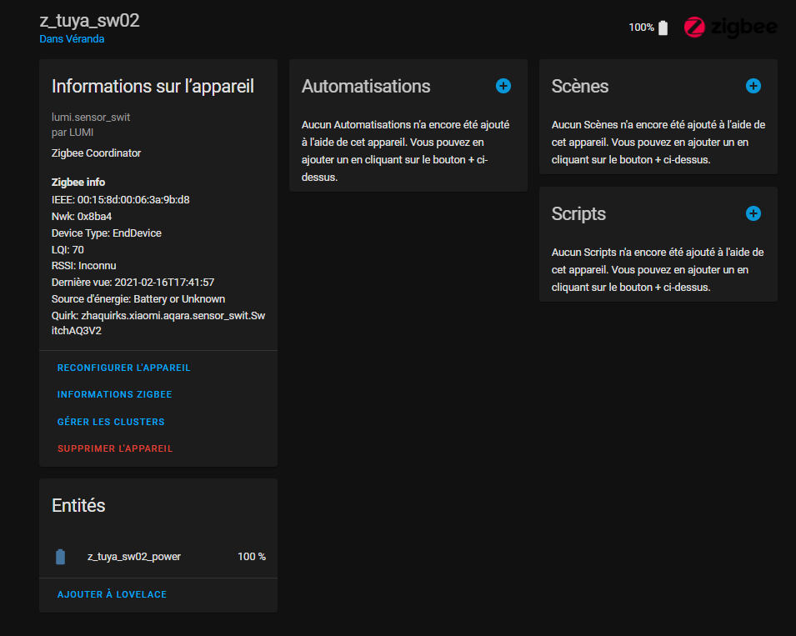This screenshot has height=636, width=796.
Task: Click Reconfigurer l'appareil button
Action: (124, 368)
